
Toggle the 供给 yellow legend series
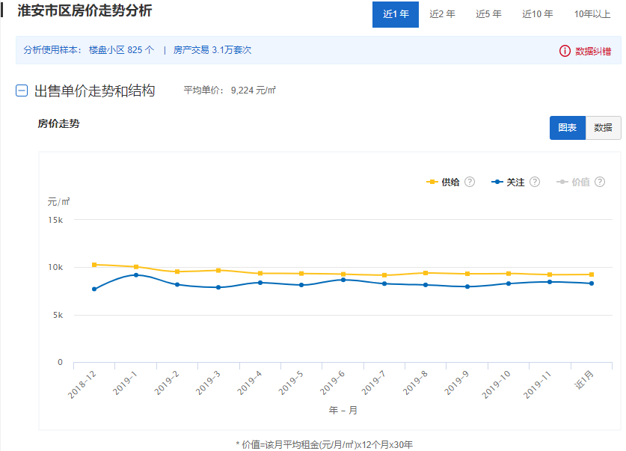click(444, 182)
